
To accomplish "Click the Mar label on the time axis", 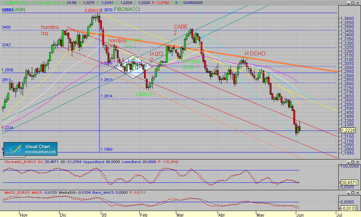I will pos(180,215).
